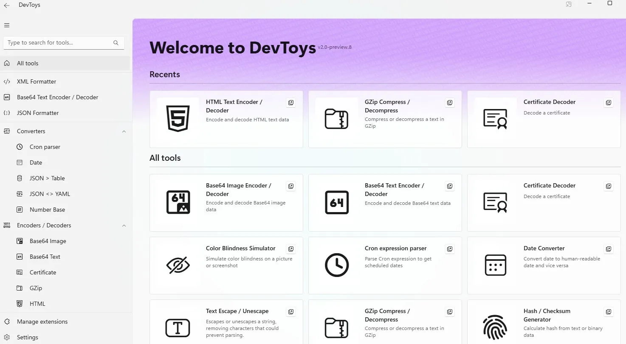Screen dimensions: 626x344
Task: Open XML Formatter from sidebar
Action: click(x=65, y=81)
